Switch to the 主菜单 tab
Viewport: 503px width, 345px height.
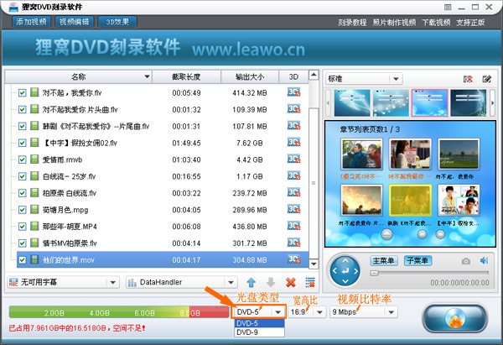384,260
